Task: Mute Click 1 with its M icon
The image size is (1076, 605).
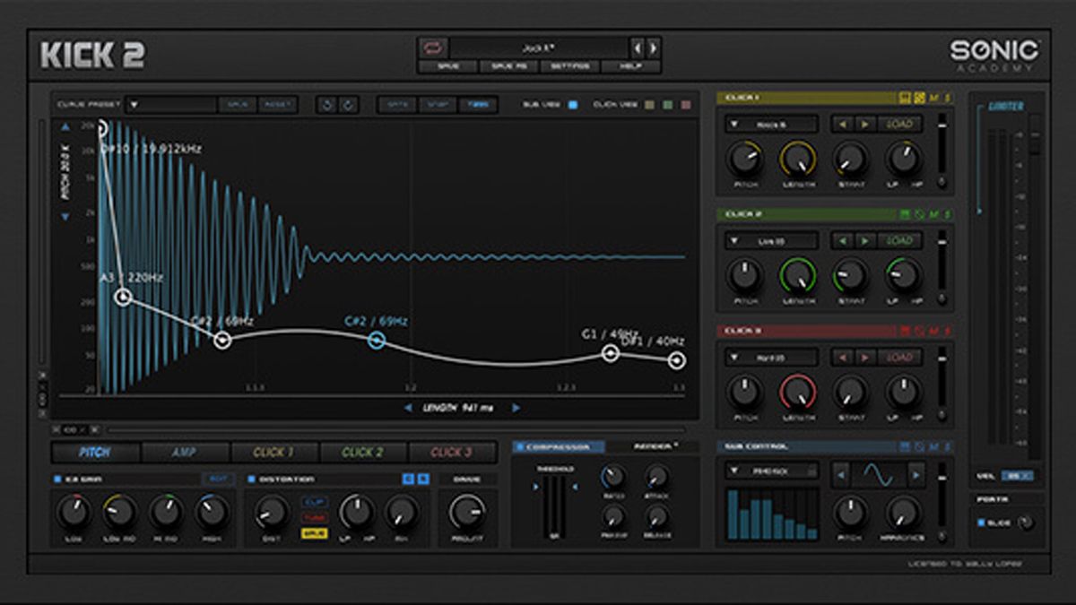Action: (933, 97)
